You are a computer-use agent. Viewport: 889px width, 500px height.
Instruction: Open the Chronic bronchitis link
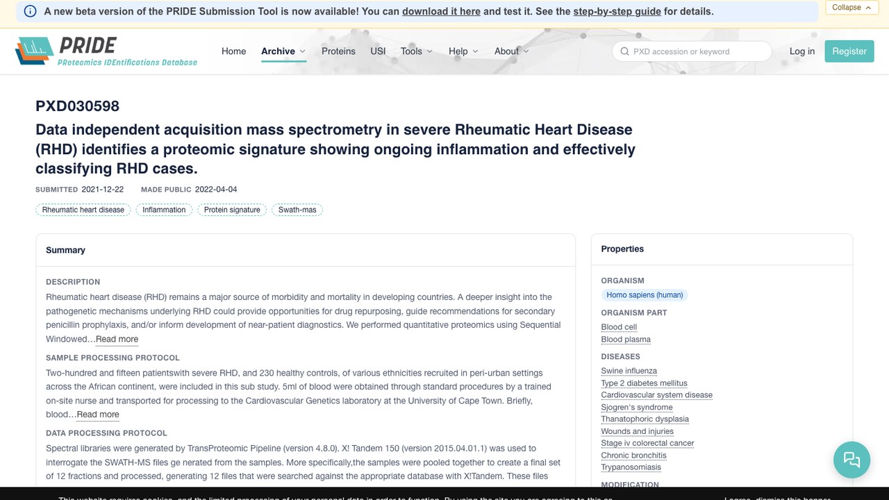coord(634,456)
